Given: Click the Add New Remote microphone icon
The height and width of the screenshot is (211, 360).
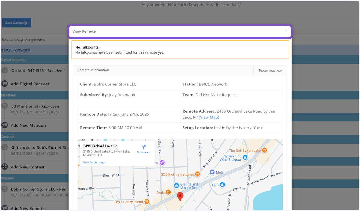Looking at the screenshot, I should pyautogui.click(x=4, y=208).
